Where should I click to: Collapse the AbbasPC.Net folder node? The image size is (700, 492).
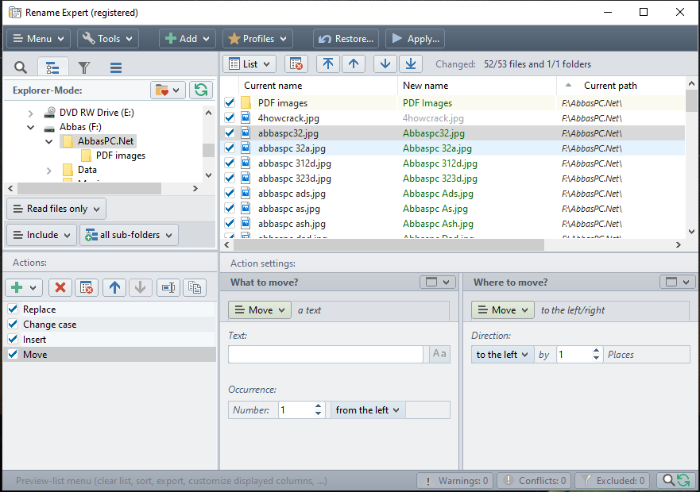tap(48, 142)
